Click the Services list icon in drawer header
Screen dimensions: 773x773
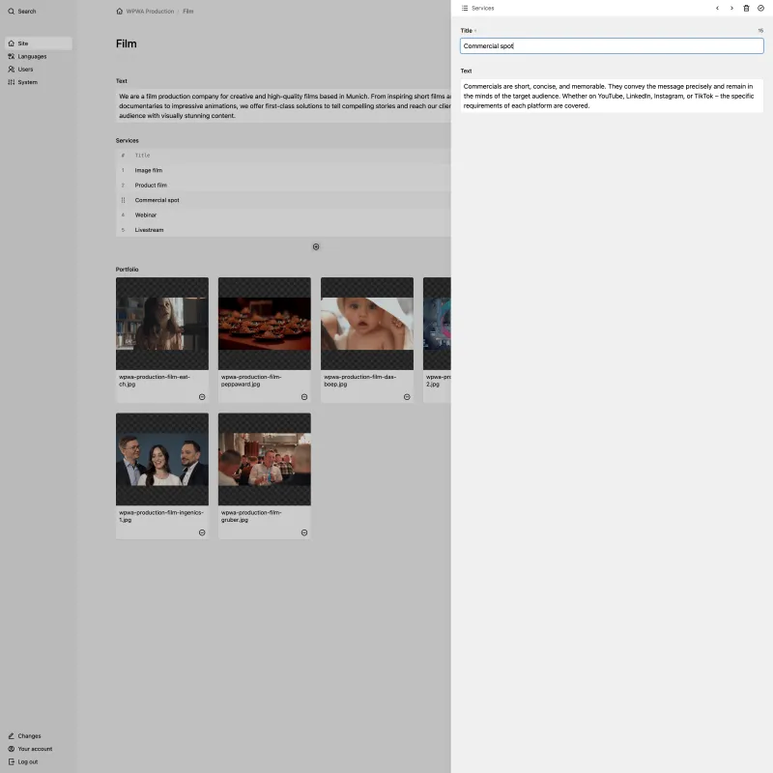click(465, 8)
